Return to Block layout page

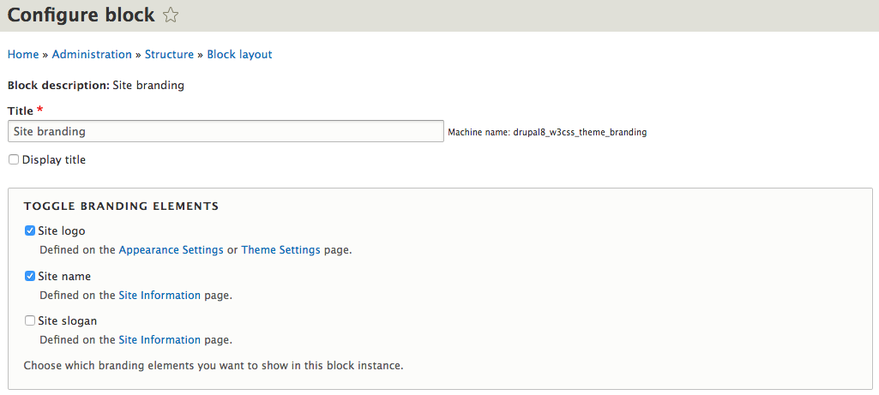pyautogui.click(x=239, y=54)
